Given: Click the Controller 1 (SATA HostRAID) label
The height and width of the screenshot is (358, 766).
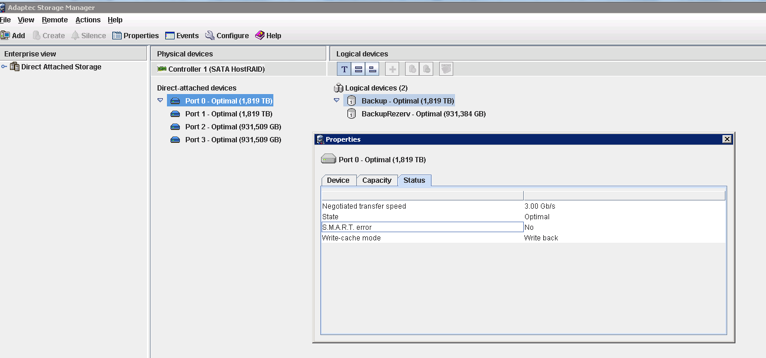Looking at the screenshot, I should [216, 69].
